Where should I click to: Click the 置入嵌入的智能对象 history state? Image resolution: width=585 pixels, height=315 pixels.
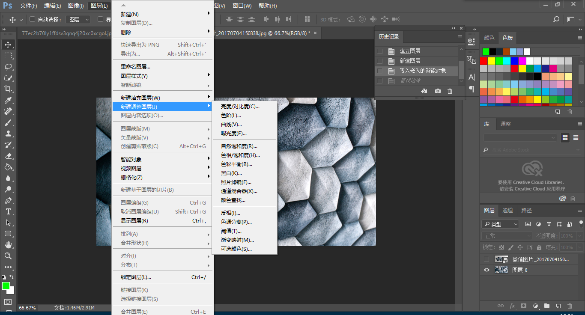tap(422, 71)
